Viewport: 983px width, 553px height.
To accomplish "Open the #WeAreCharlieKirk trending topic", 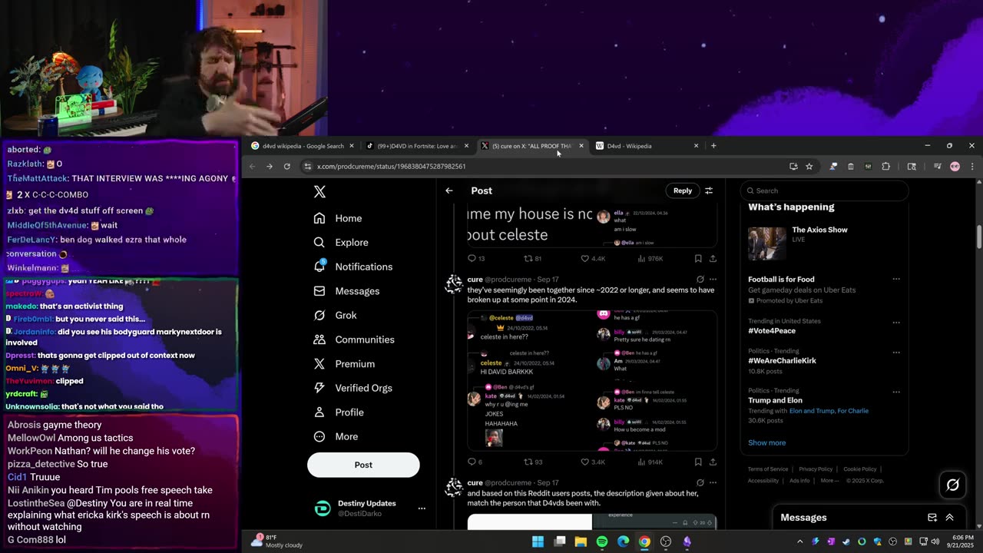I will point(783,361).
